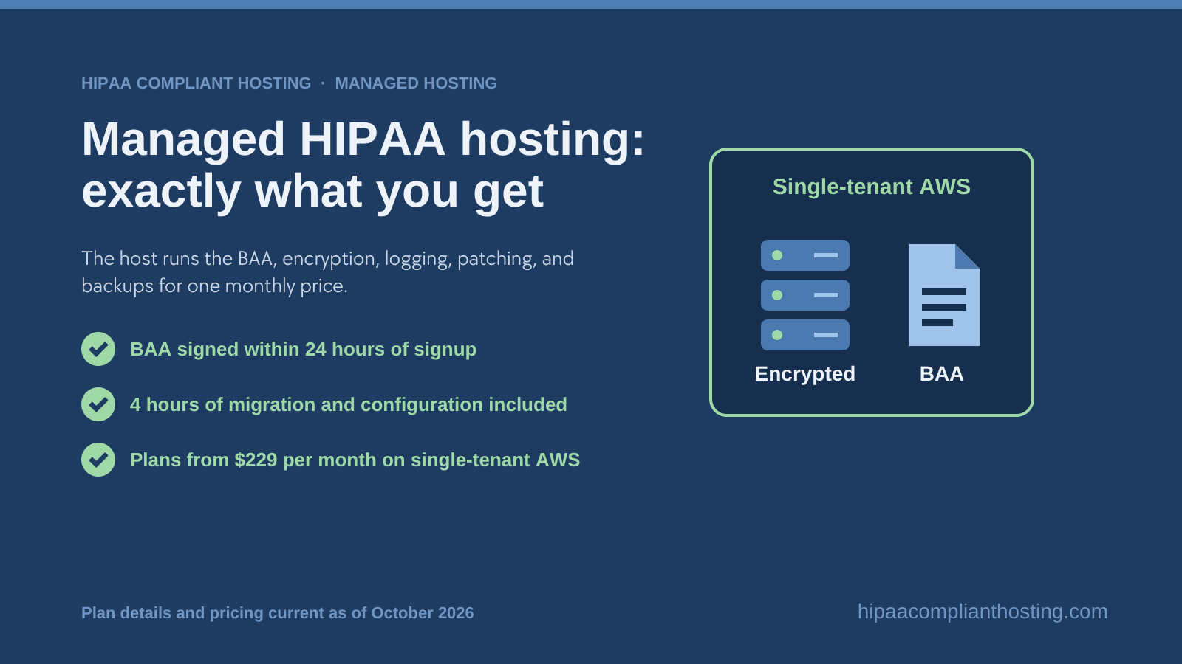Click the hipaacomplianthosting.com link
The image size is (1182, 664).
[x=983, y=612]
